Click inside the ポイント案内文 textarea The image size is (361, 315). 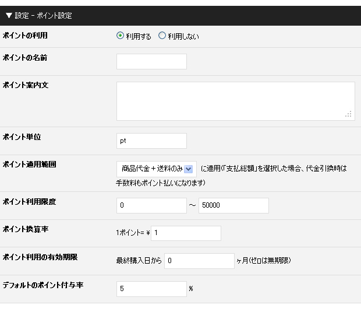point(236,101)
